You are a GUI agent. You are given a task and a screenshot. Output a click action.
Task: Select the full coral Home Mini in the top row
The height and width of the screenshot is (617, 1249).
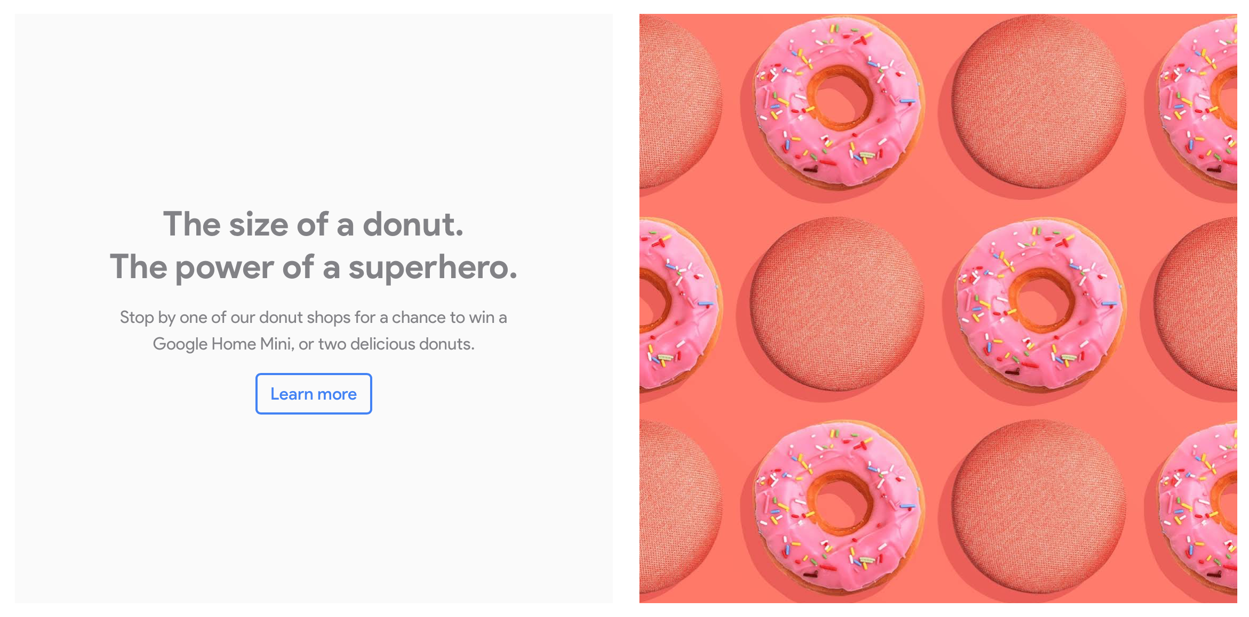pyautogui.click(x=1039, y=102)
